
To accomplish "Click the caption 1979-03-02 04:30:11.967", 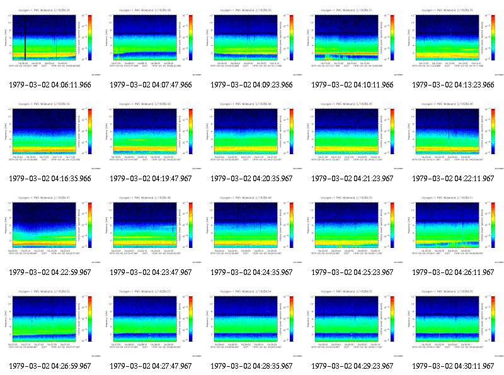I will click(453, 366).
